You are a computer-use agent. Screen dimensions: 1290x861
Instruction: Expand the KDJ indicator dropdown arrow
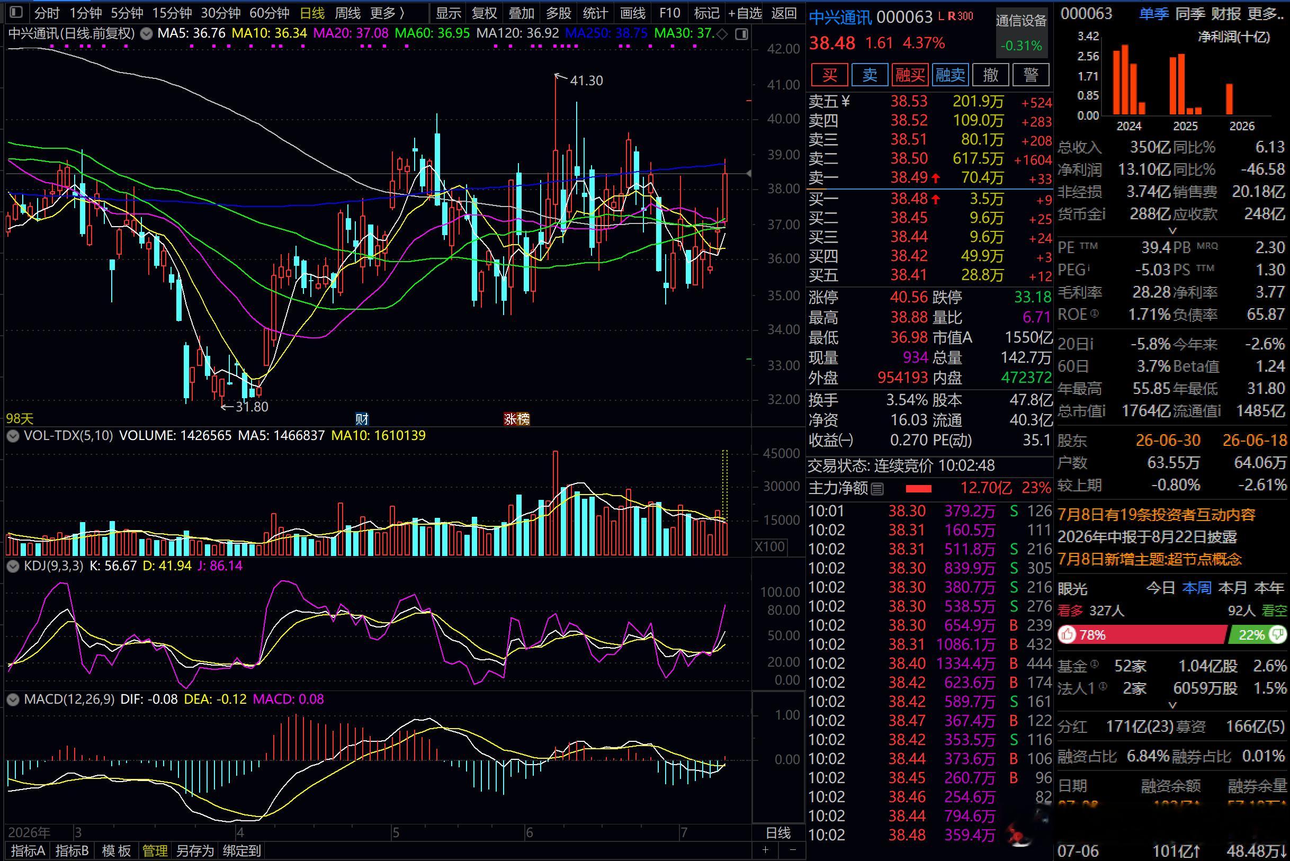12,566
